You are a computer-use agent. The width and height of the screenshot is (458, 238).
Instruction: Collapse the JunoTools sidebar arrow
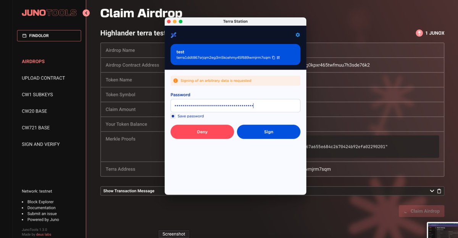pyautogui.click(x=86, y=13)
